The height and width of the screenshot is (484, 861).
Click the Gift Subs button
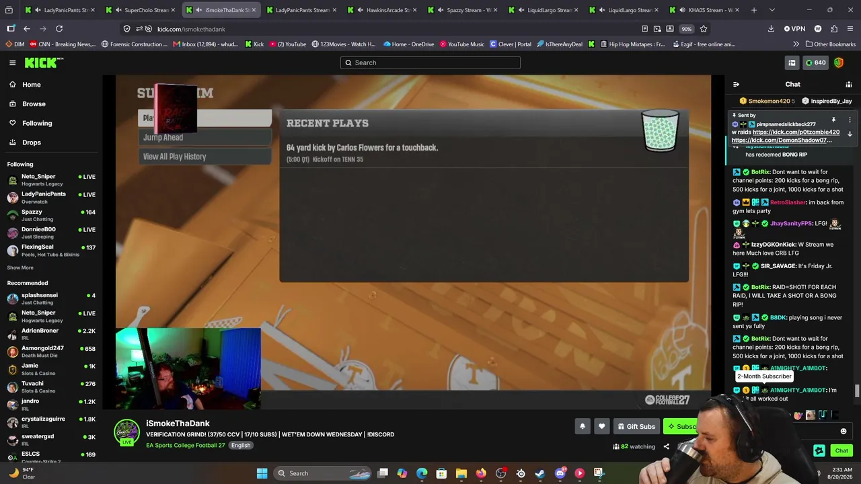point(636,427)
